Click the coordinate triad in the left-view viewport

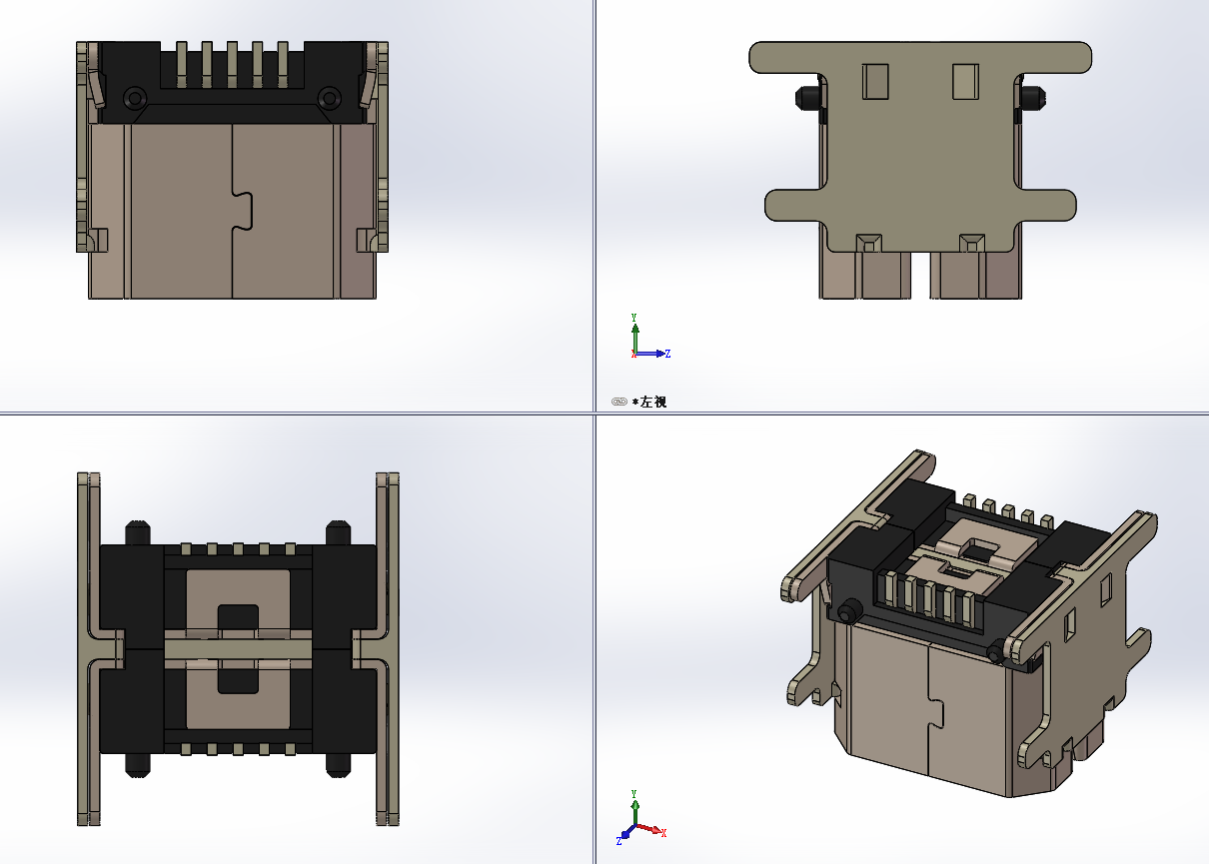(x=649, y=337)
